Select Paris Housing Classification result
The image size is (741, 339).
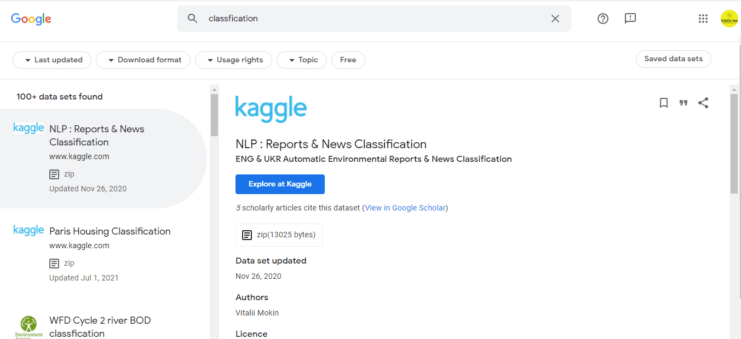click(104, 253)
